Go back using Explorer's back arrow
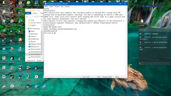 [x=27, y=17]
